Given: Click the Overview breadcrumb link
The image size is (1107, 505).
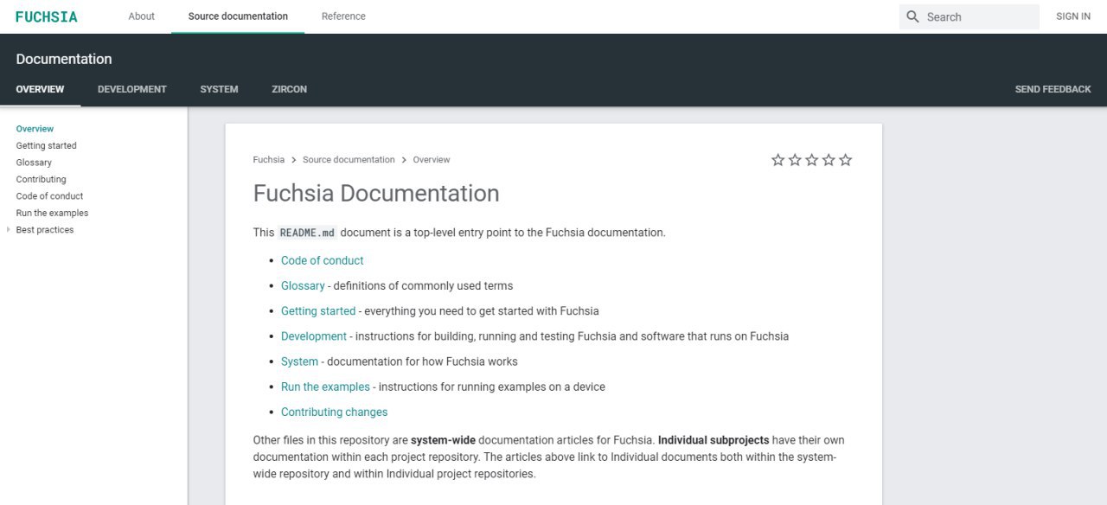Looking at the screenshot, I should pyautogui.click(x=432, y=160).
